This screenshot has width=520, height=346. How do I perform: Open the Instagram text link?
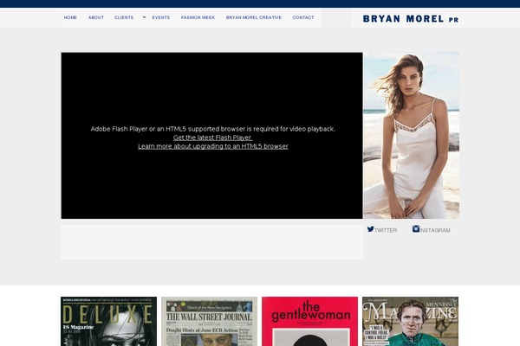coord(435,230)
